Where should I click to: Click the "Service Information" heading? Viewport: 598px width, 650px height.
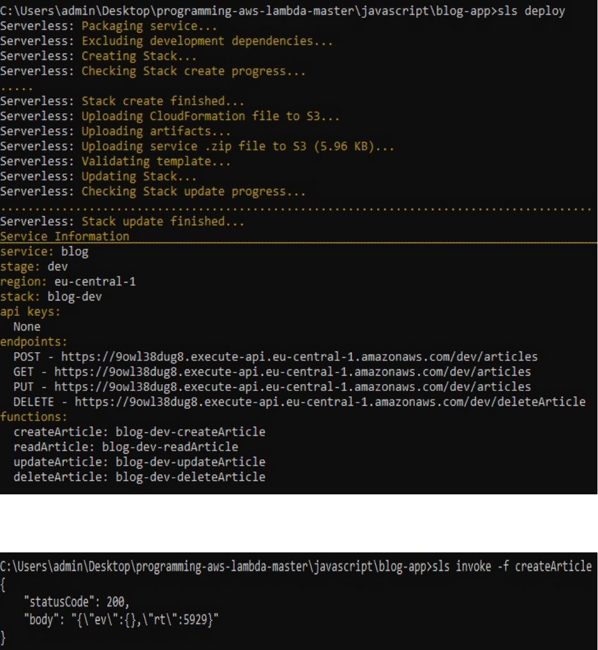pyautogui.click(x=64, y=237)
